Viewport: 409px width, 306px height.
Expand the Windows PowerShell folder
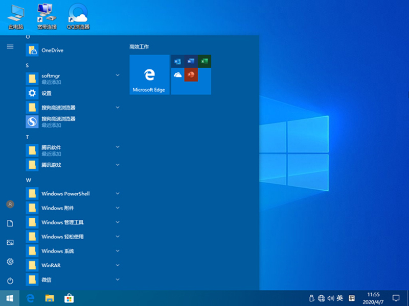click(65, 194)
